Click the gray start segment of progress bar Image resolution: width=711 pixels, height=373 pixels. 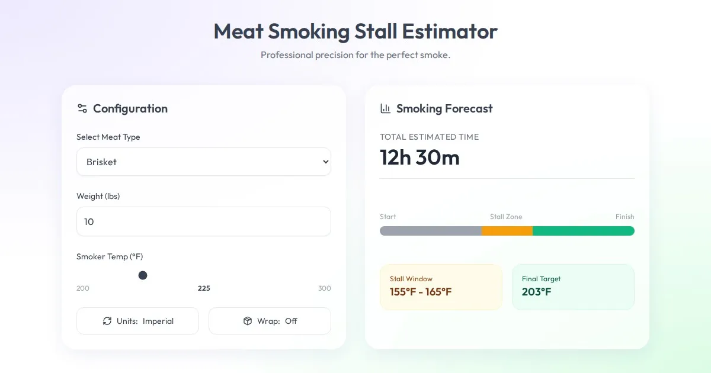point(431,231)
